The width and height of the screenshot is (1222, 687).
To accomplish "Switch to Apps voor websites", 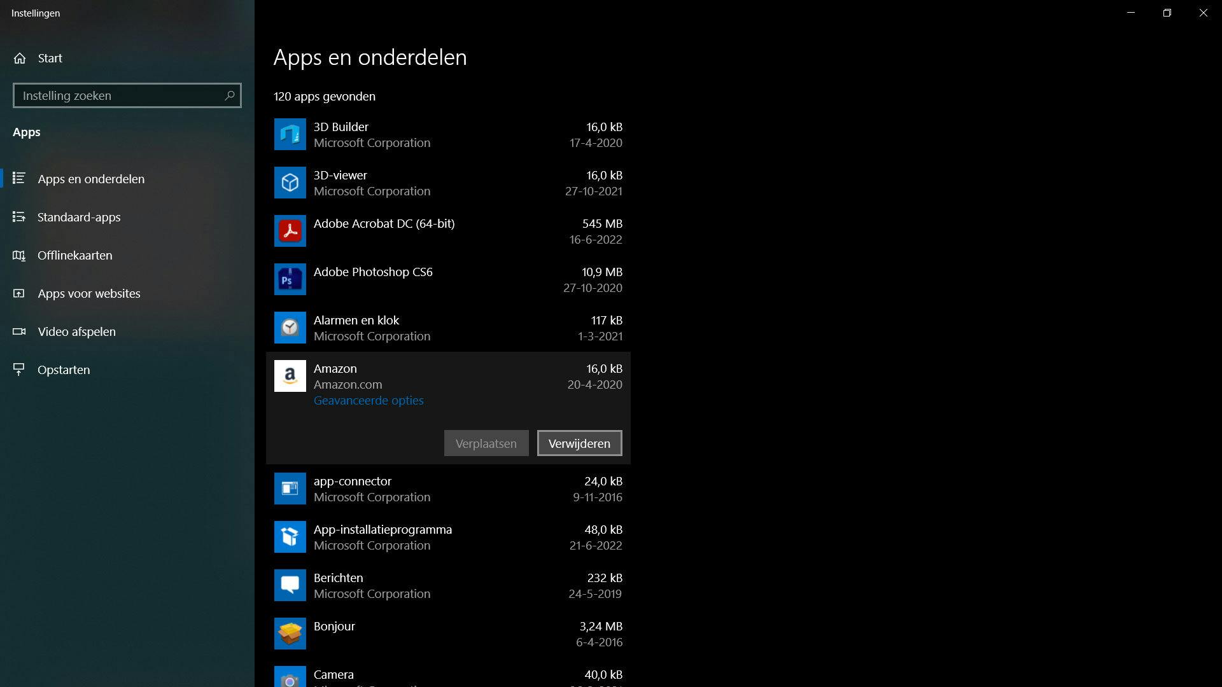I will tap(88, 293).
